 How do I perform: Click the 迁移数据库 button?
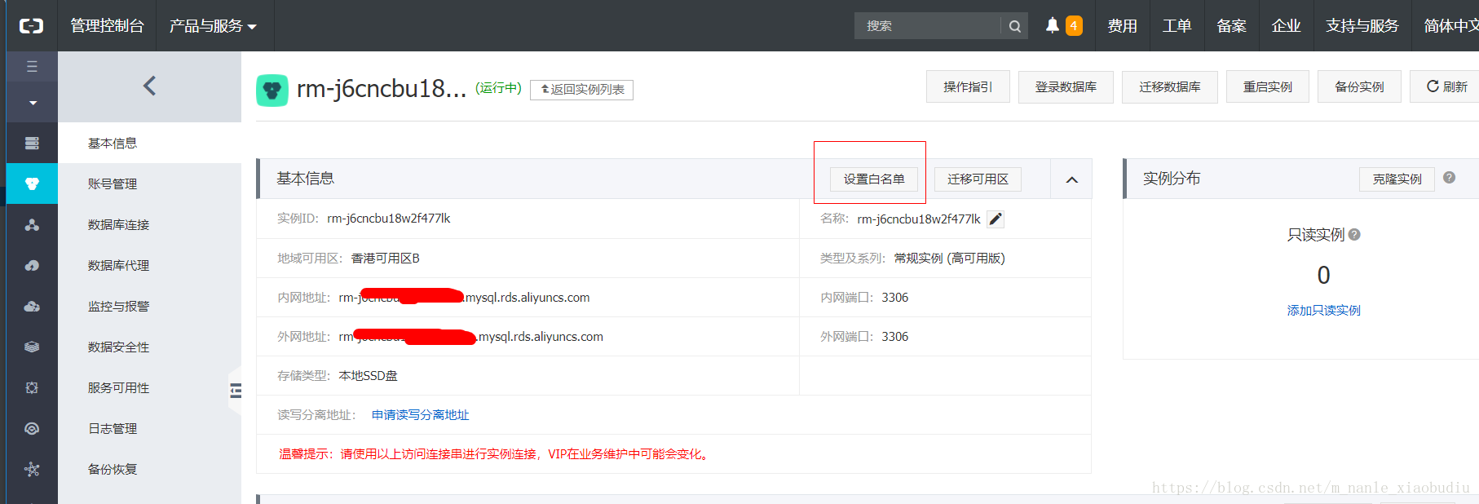(1170, 86)
